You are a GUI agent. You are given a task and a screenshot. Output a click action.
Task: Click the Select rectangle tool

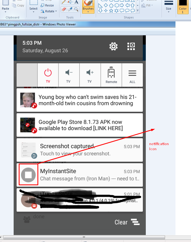coord(33,2)
